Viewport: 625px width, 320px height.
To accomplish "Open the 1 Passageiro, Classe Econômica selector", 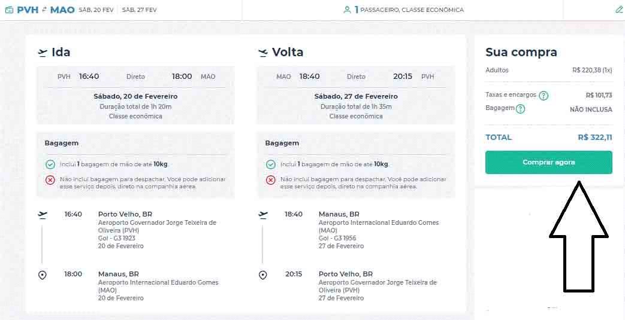I will tap(409, 10).
